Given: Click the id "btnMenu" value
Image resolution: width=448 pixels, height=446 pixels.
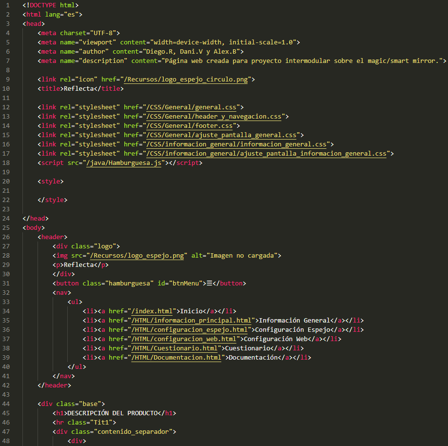Looking at the screenshot, I should coord(186,284).
